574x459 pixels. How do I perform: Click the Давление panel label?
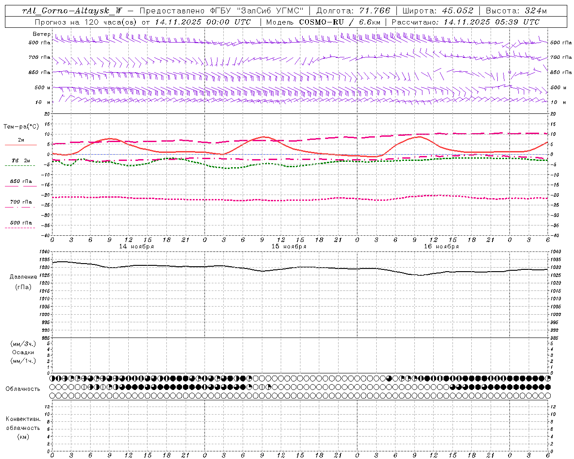pyautogui.click(x=23, y=277)
